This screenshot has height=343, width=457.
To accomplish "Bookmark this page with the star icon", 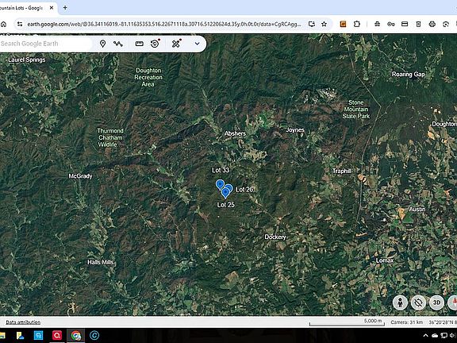I will (324, 24).
